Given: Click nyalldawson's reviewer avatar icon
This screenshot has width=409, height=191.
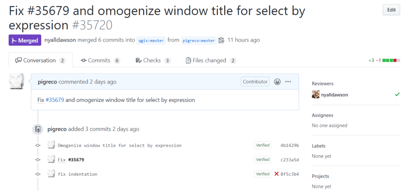Looking at the screenshot, I should click(315, 95).
